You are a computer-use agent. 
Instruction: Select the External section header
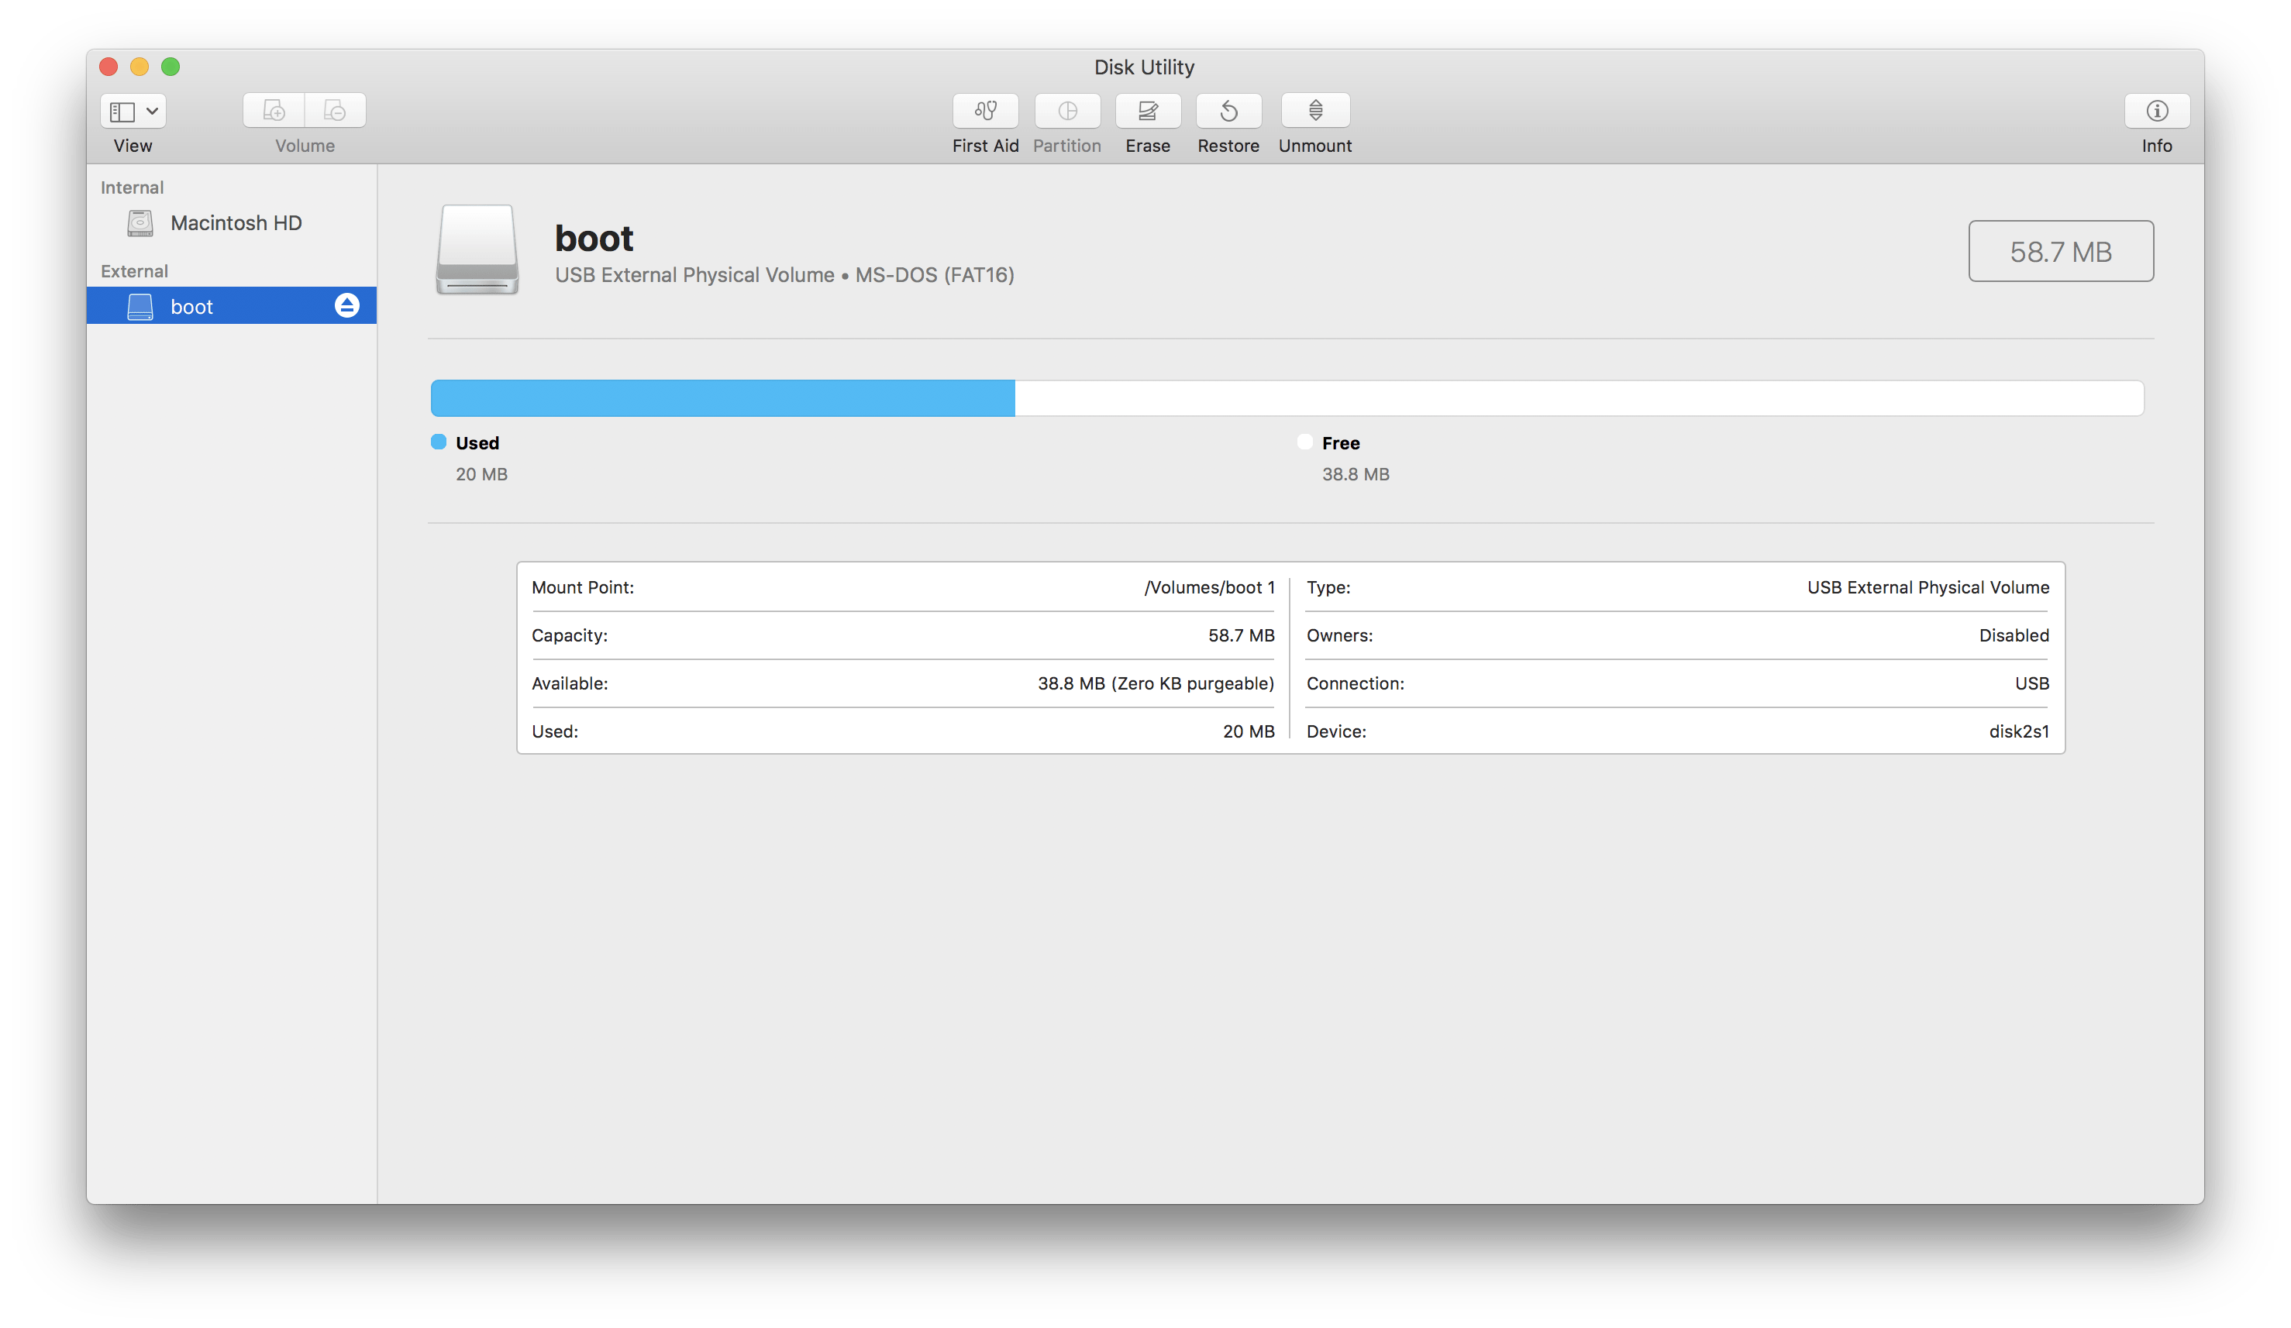(x=133, y=270)
